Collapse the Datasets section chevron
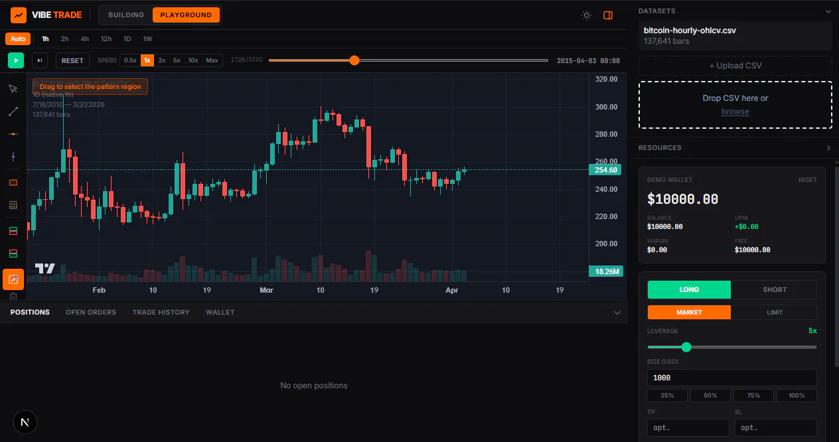839x442 pixels. pos(828,11)
